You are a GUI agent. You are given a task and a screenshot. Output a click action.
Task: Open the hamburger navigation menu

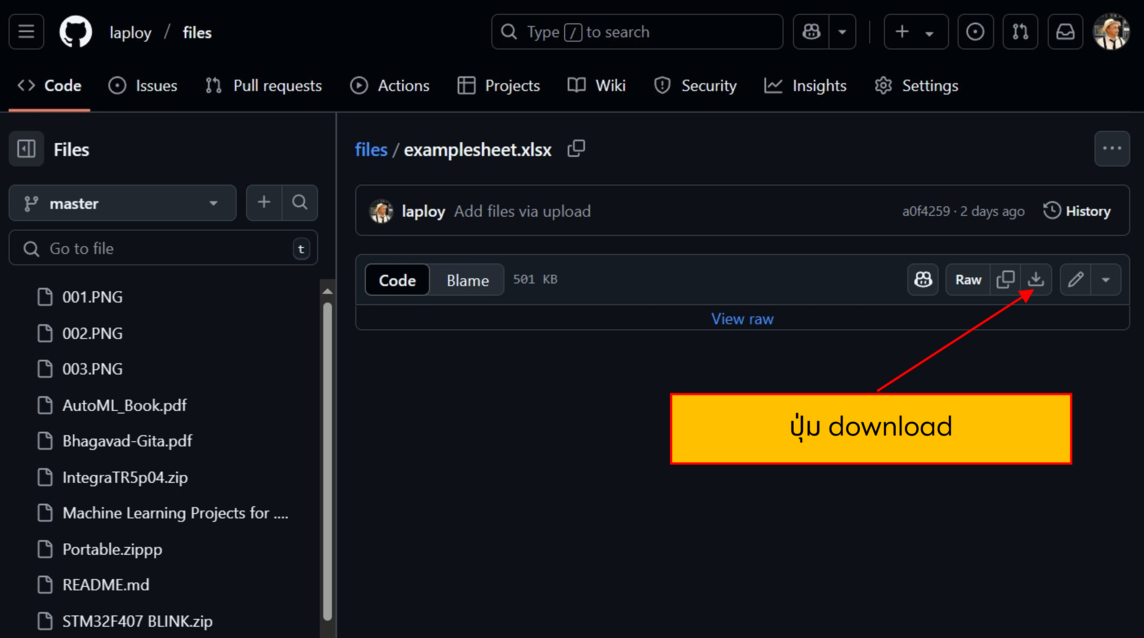26,32
